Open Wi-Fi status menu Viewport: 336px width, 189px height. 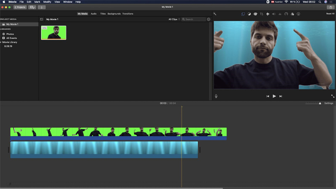click(x=286, y=2)
